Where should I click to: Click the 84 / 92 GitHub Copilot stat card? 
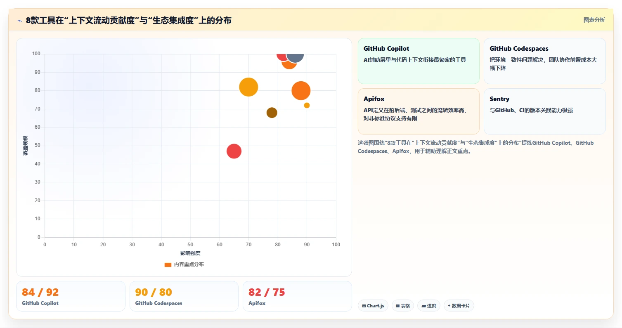tap(71, 296)
